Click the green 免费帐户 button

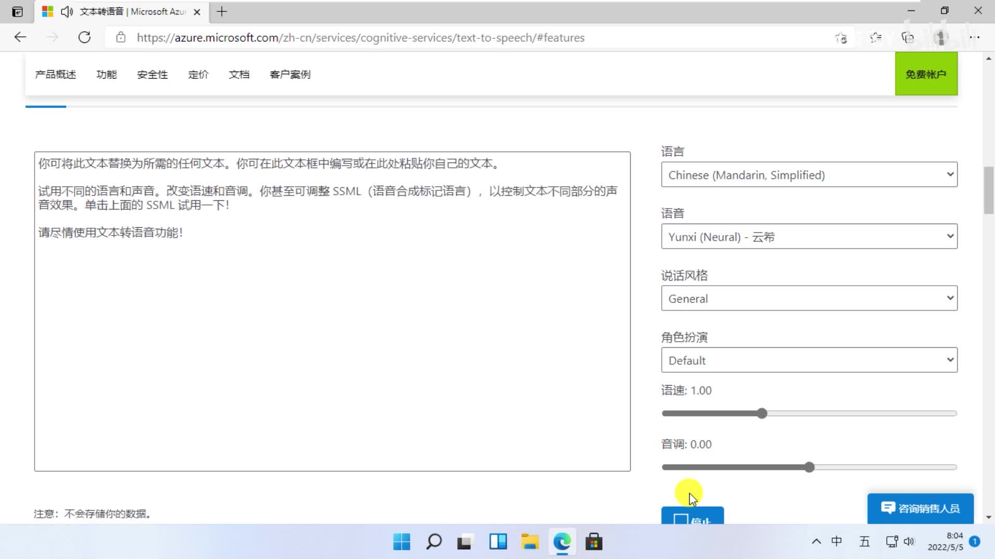click(926, 74)
